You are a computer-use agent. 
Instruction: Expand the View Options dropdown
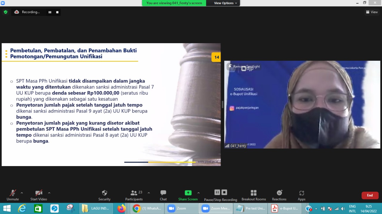[225, 3]
